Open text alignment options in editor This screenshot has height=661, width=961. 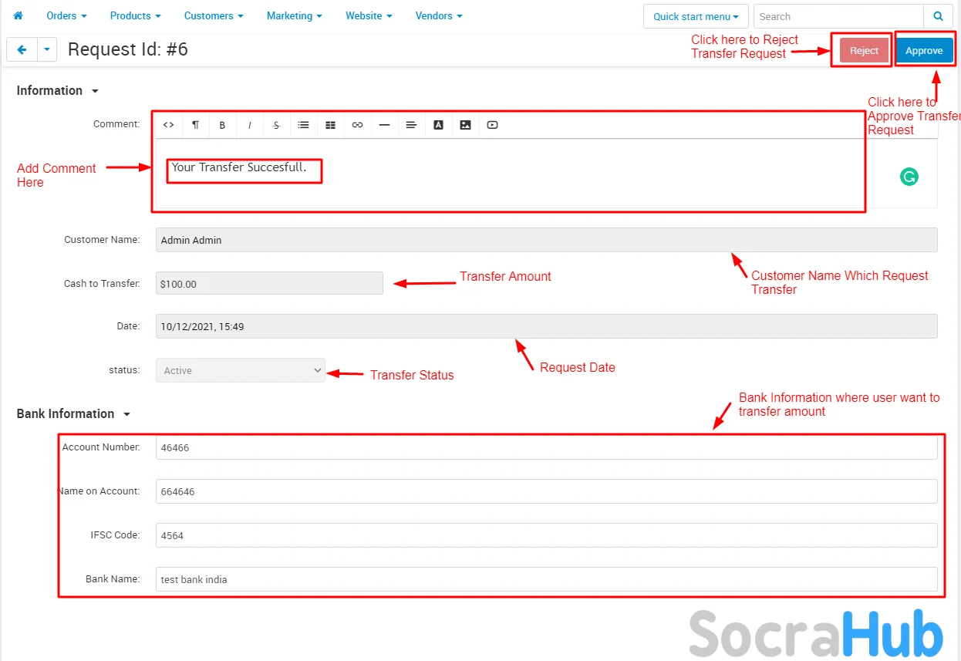click(x=411, y=125)
